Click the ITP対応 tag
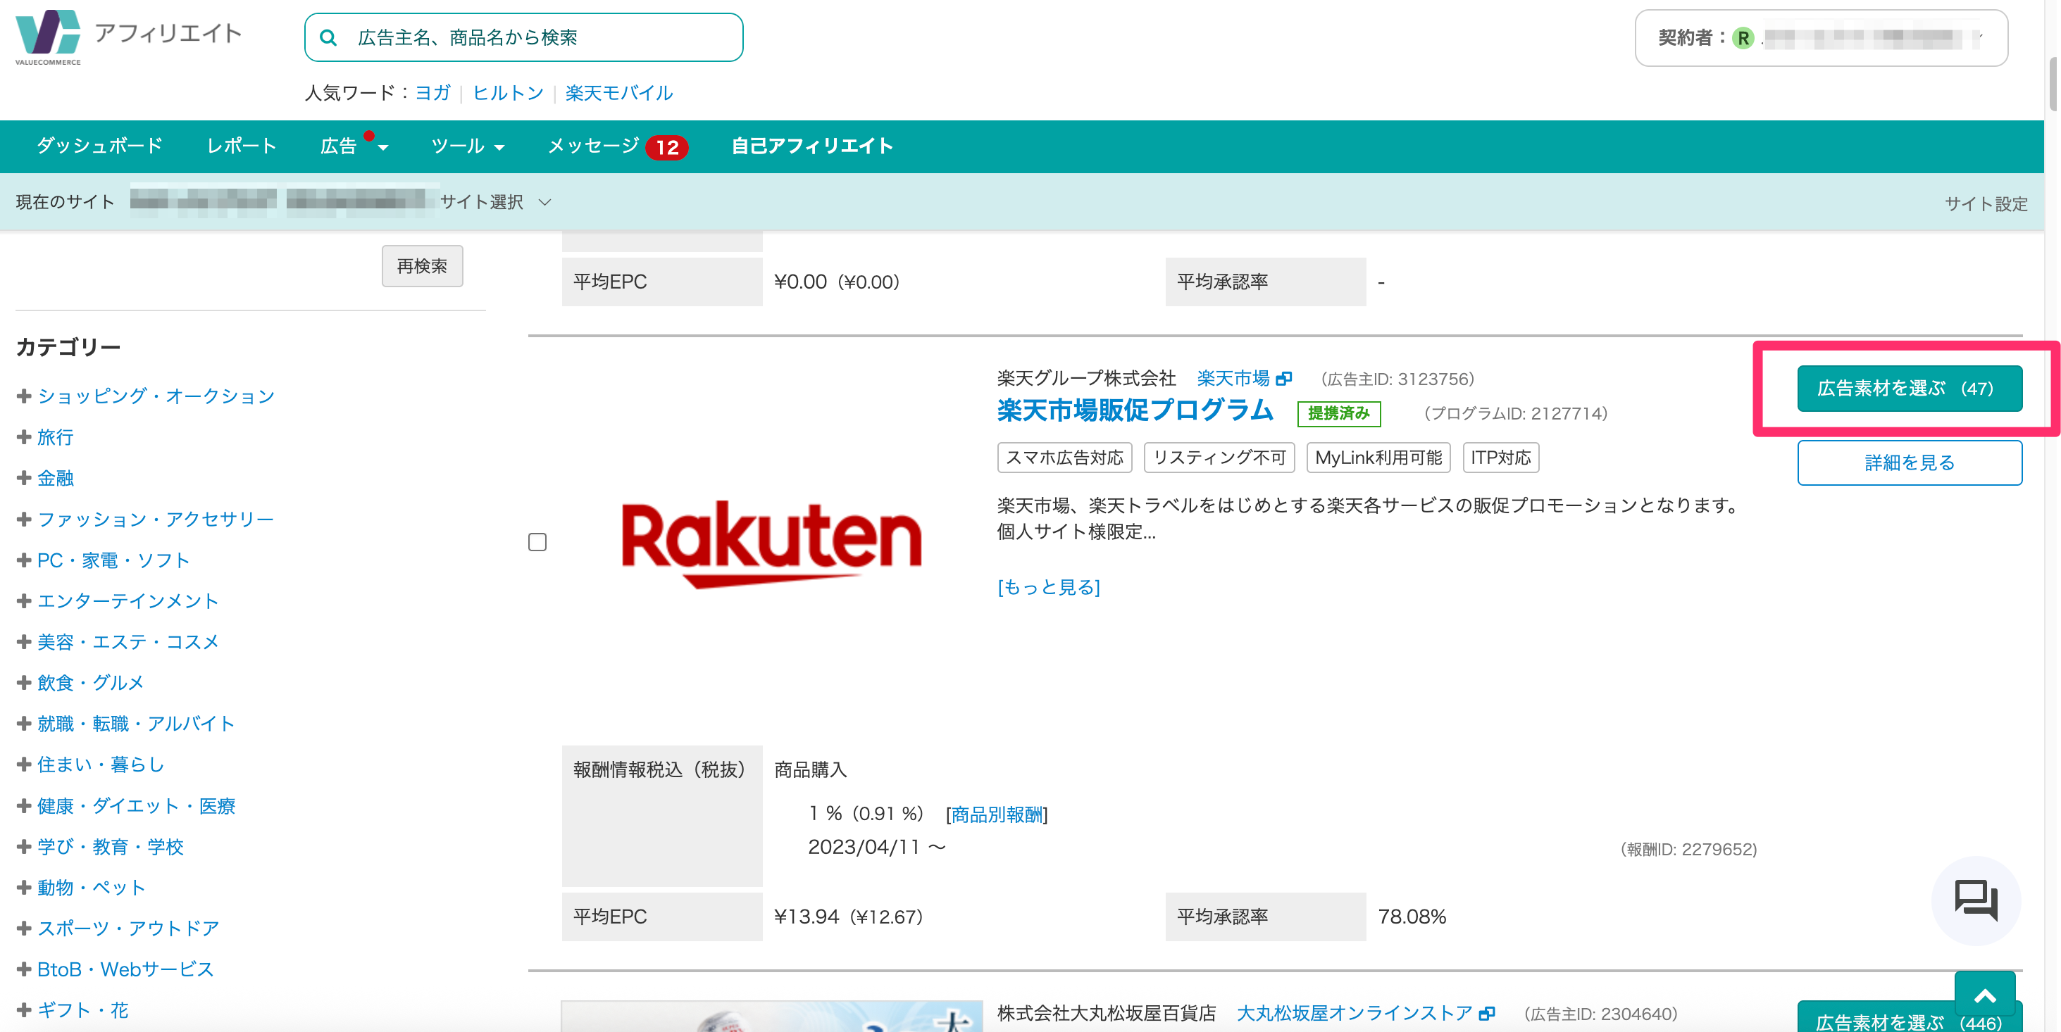 pyautogui.click(x=1500, y=458)
